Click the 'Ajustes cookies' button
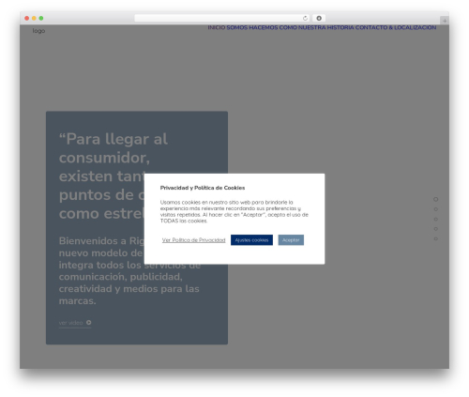Screen dimensions: 469x397 [x=251, y=240]
